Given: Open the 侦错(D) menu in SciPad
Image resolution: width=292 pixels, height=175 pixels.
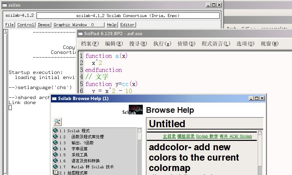Looking at the screenshot, I should pyautogui.click(x=186, y=43).
